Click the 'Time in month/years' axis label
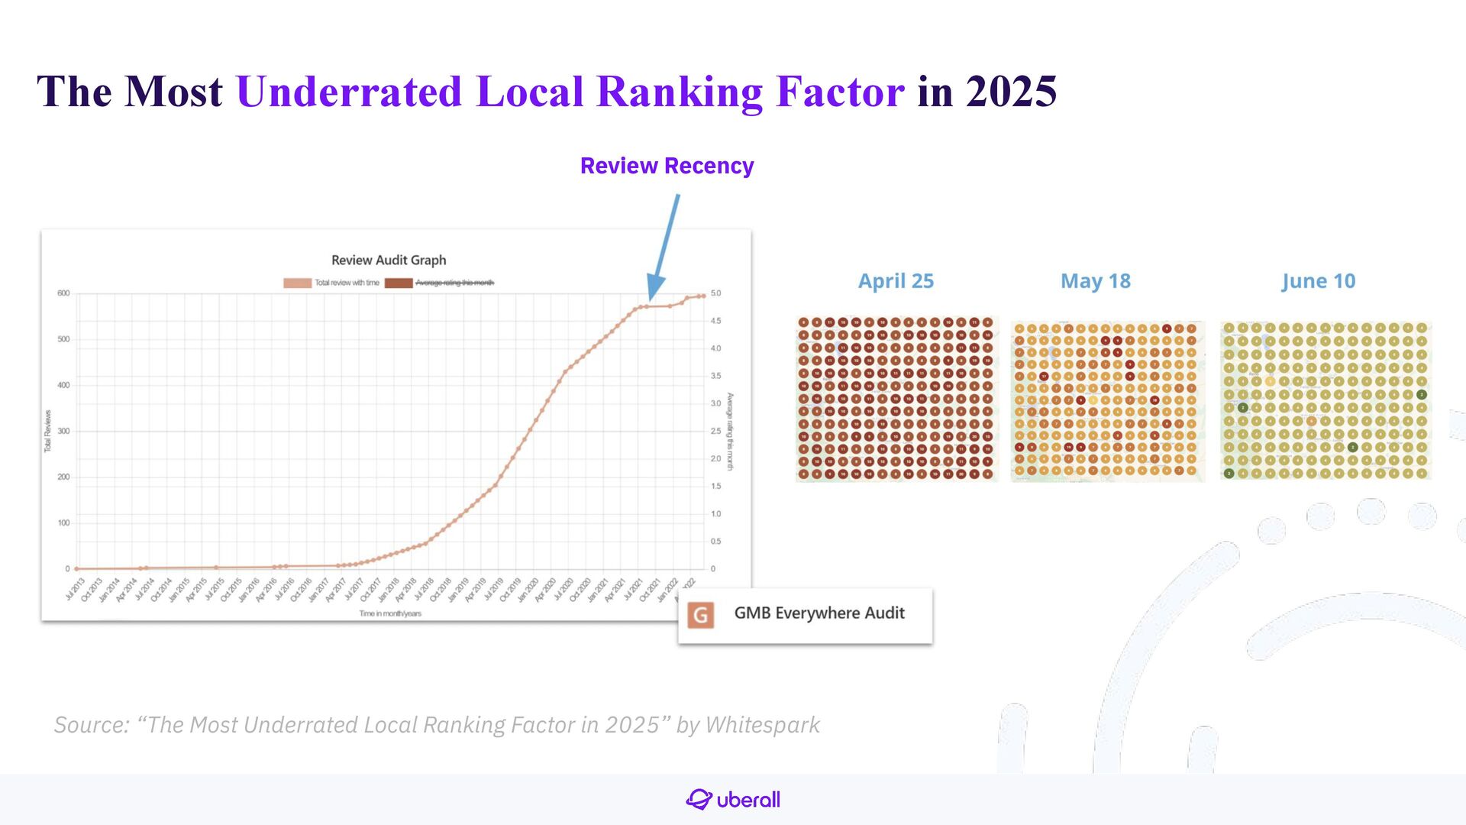Image resolution: width=1466 pixels, height=825 pixels. click(x=390, y=614)
